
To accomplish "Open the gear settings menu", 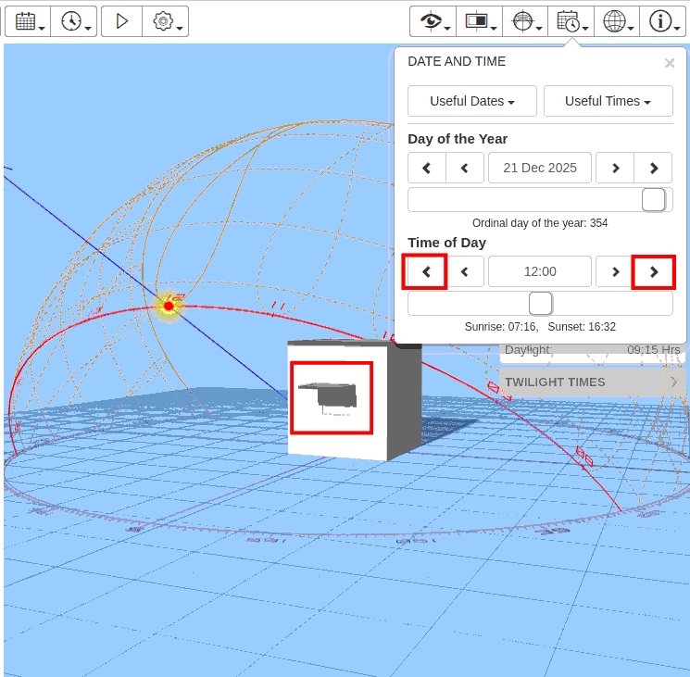I will point(166,21).
